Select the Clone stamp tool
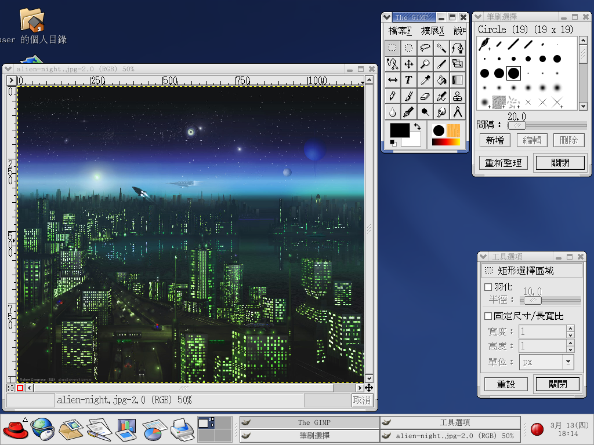Screen dimensions: 594x445 point(458,96)
